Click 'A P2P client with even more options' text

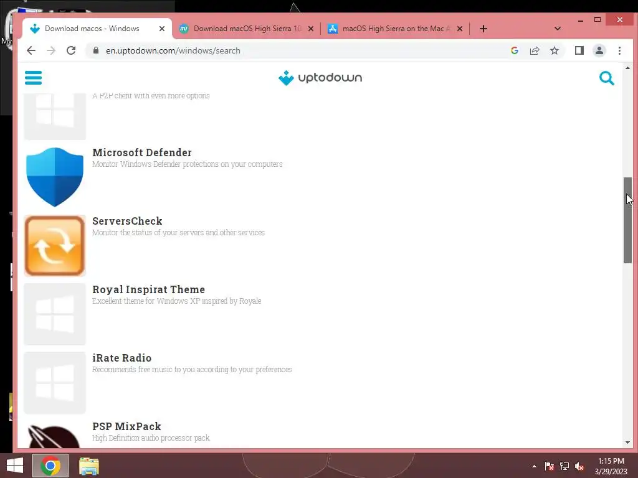pyautogui.click(x=151, y=96)
